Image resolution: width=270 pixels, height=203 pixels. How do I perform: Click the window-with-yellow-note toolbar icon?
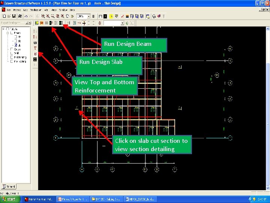pos(148,17)
